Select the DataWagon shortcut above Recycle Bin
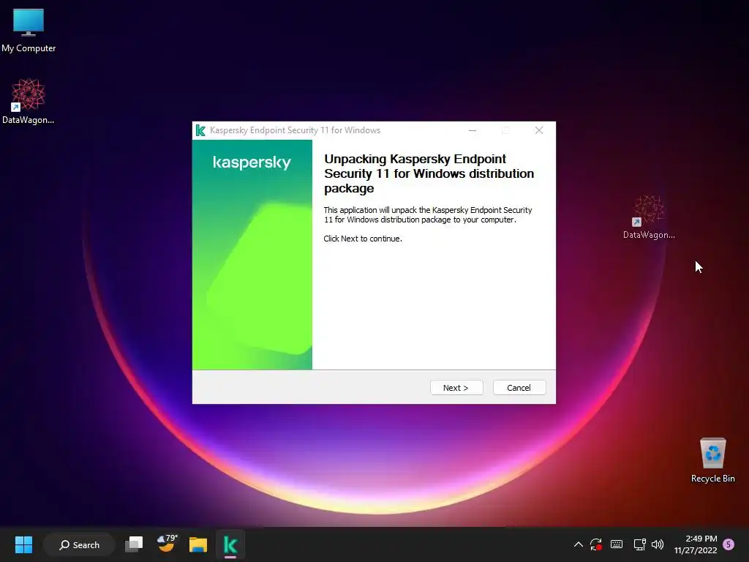The height and width of the screenshot is (562, 749). click(649, 217)
